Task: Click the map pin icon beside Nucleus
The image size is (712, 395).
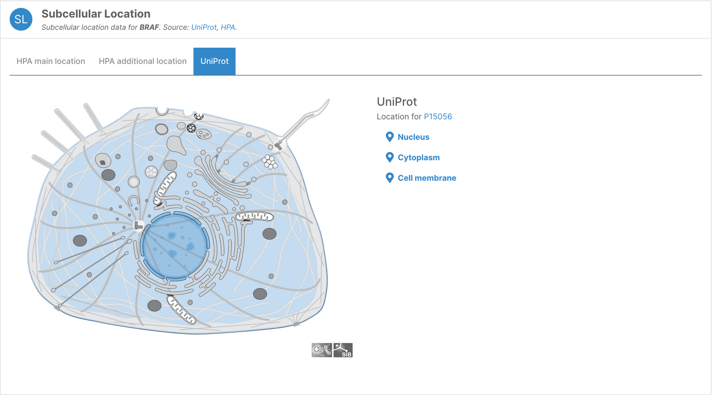Action: (x=389, y=137)
